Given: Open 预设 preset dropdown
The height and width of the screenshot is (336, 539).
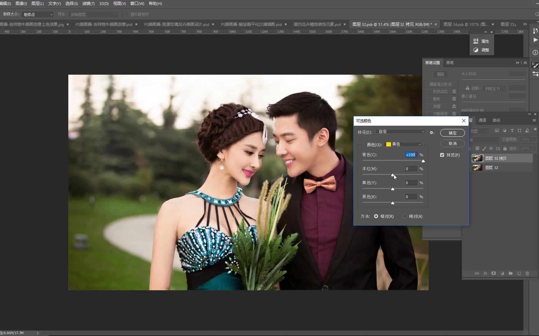Looking at the screenshot, I should pos(401,132).
